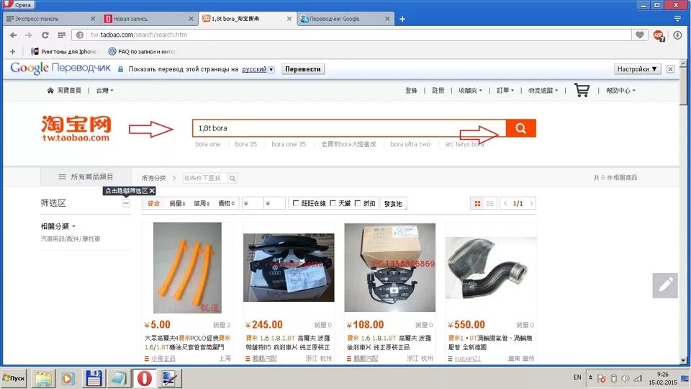691x389 pixels.
Task: Click the gray pencil feedback button on the right edge
Action: tap(665, 285)
